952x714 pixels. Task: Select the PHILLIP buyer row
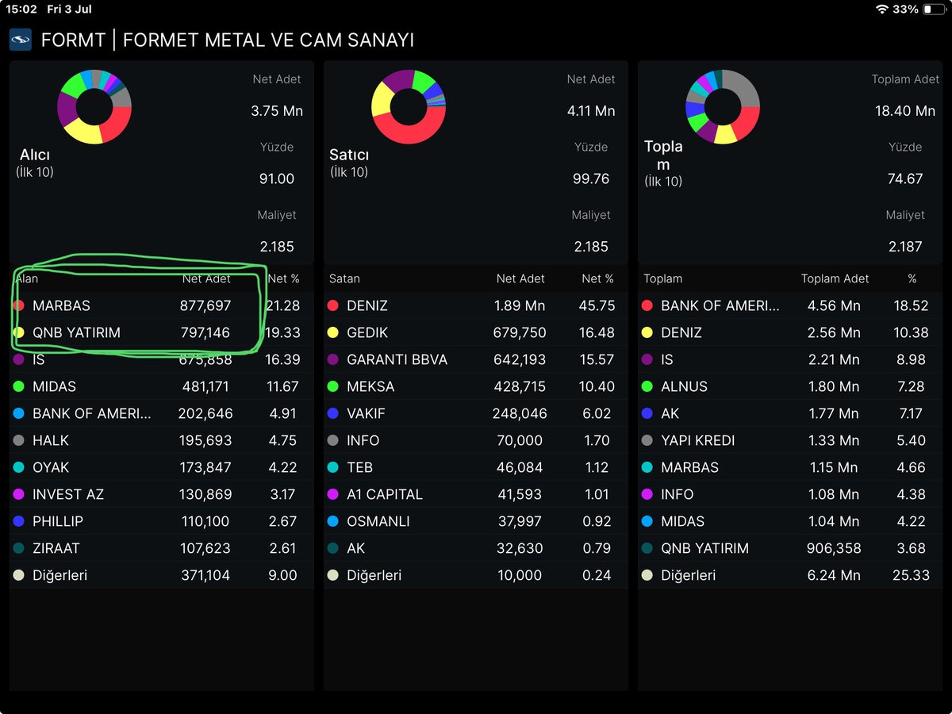tap(162, 521)
